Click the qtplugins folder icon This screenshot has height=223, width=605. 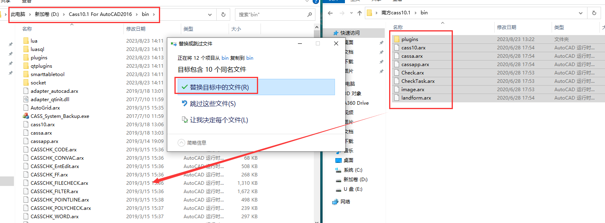tap(26, 66)
